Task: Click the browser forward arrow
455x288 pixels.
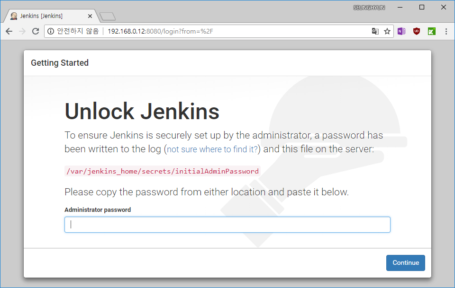Action: (22, 31)
